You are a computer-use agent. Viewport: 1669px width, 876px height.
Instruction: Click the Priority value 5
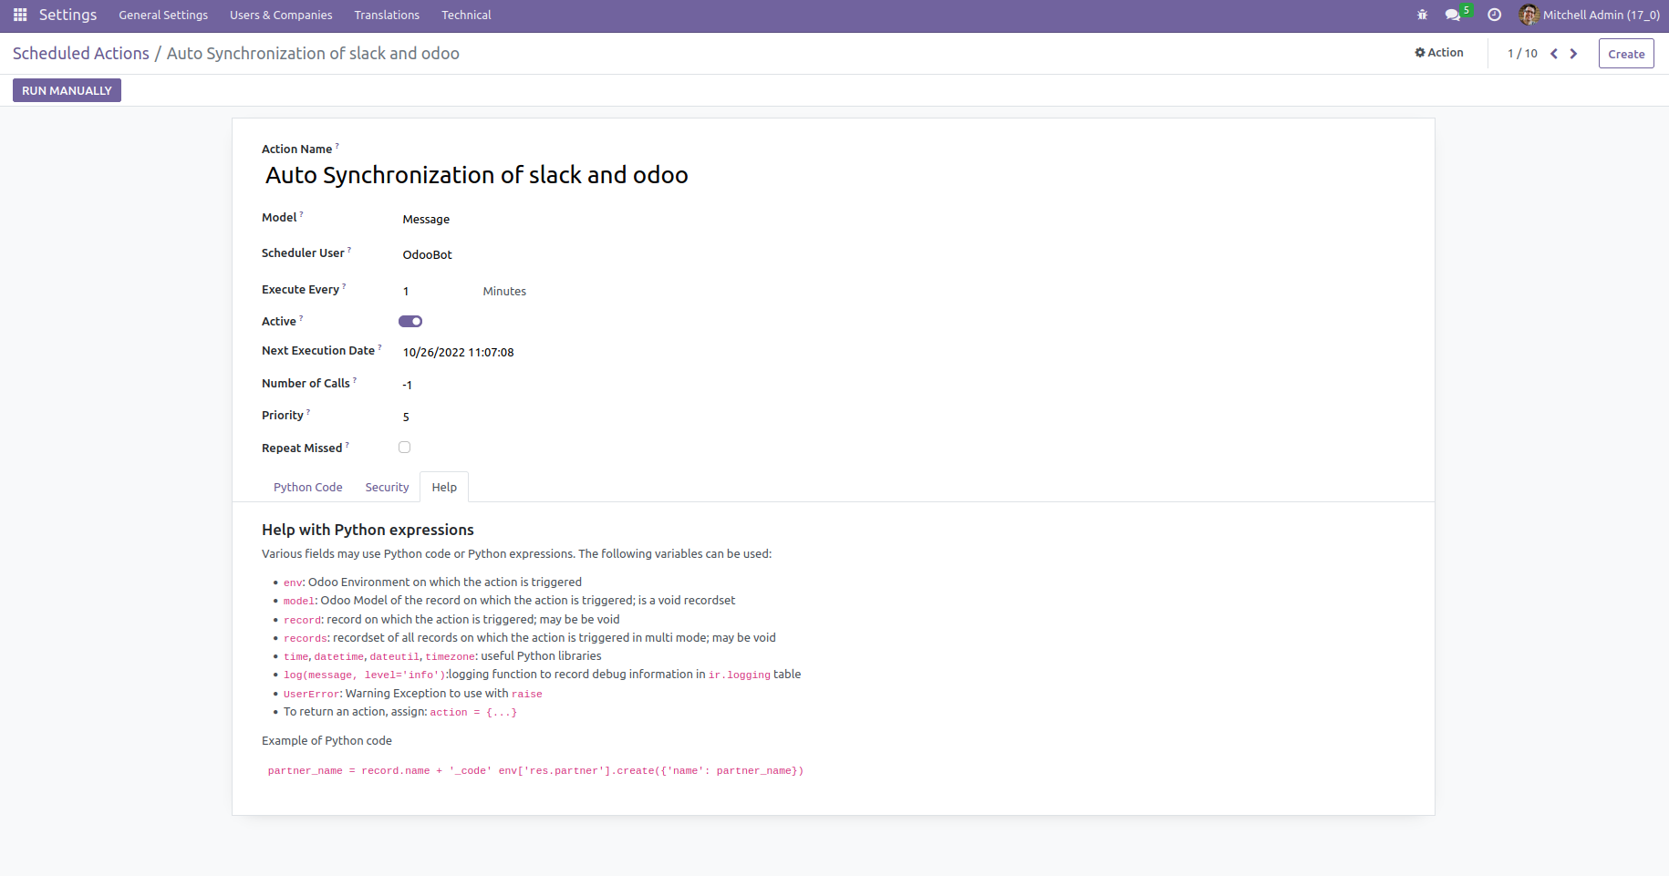(x=406, y=417)
